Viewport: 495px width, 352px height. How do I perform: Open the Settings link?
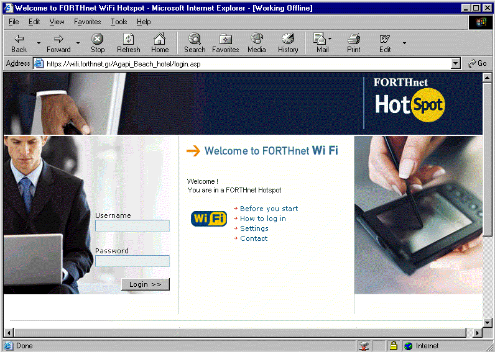(x=254, y=228)
